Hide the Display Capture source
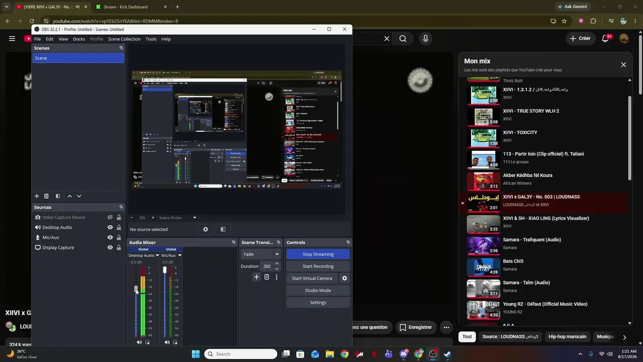 110,247
